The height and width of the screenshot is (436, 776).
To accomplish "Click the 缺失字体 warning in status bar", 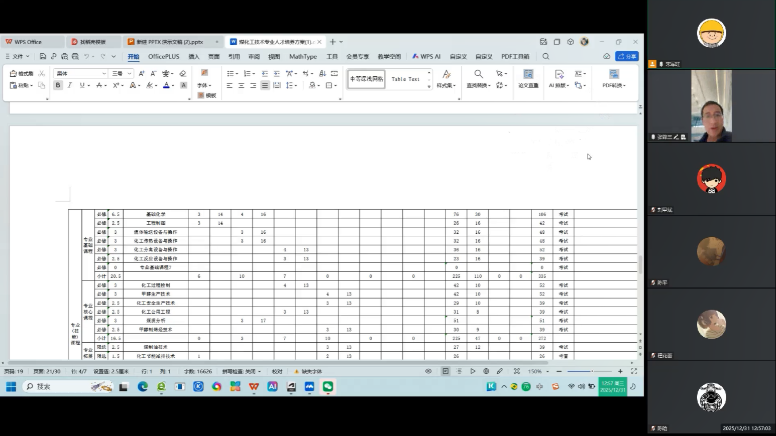I will pyautogui.click(x=308, y=372).
